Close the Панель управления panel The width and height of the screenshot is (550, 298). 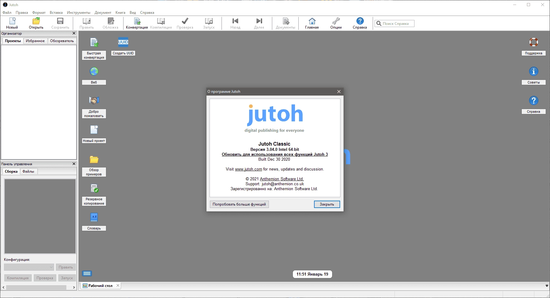click(x=74, y=164)
